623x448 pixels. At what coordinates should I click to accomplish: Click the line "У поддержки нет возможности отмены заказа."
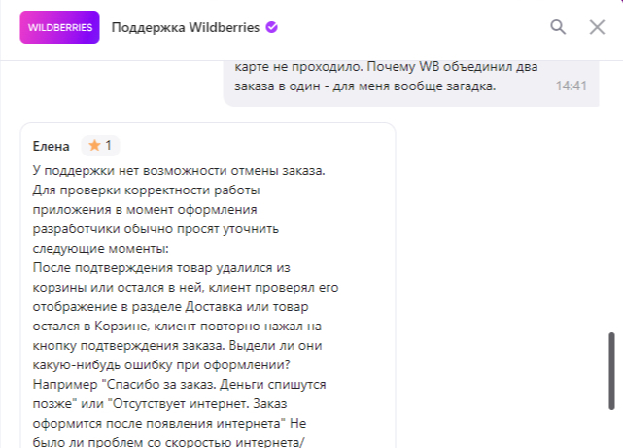(179, 170)
